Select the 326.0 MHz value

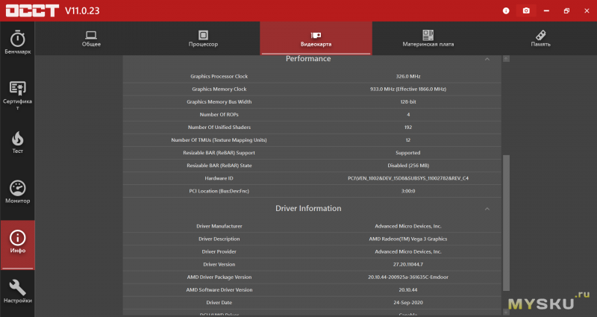[408, 76]
